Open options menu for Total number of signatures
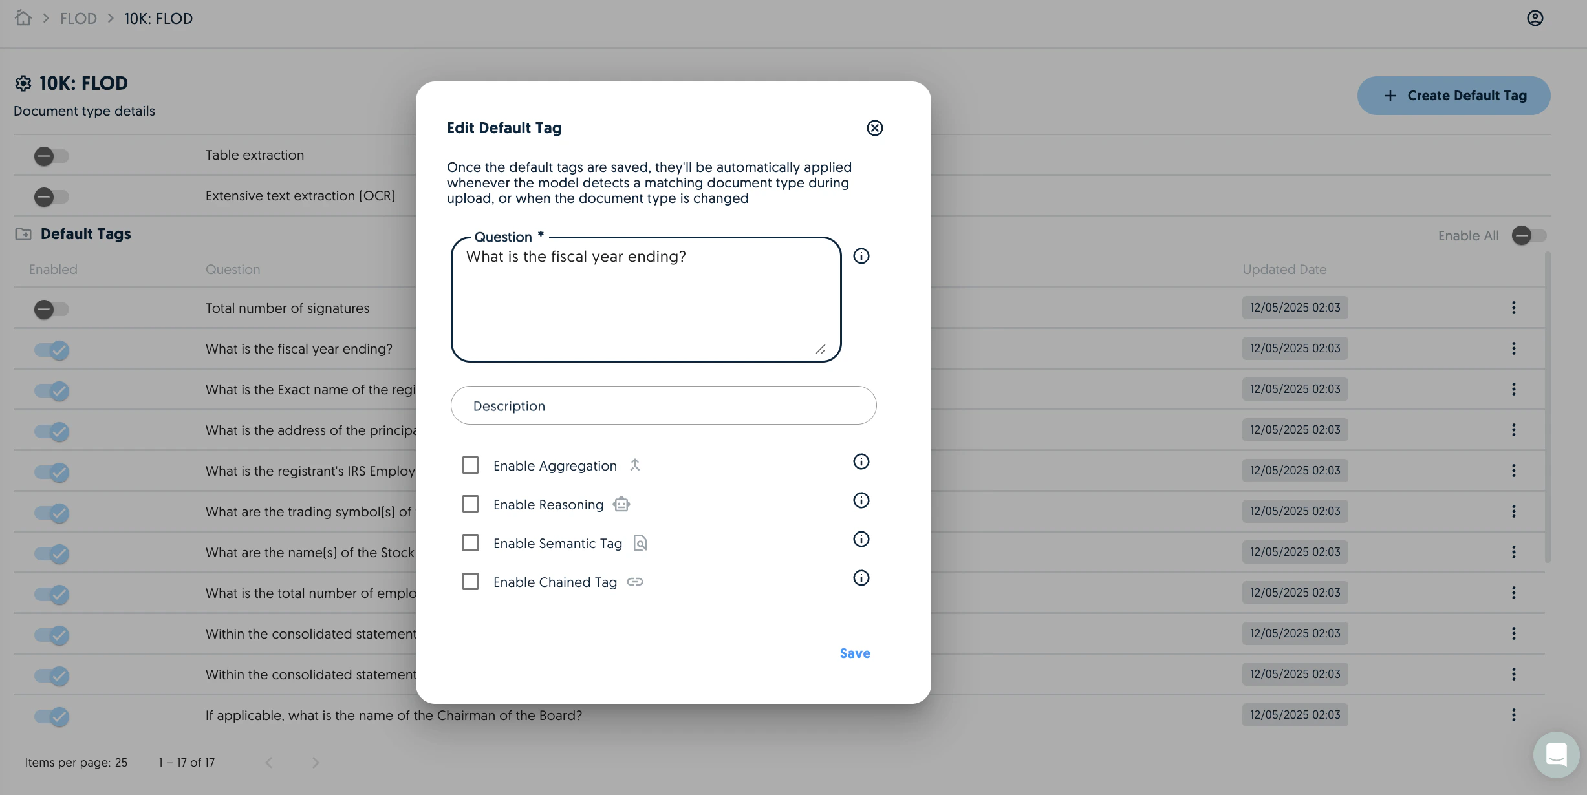The image size is (1587, 795). click(x=1514, y=308)
